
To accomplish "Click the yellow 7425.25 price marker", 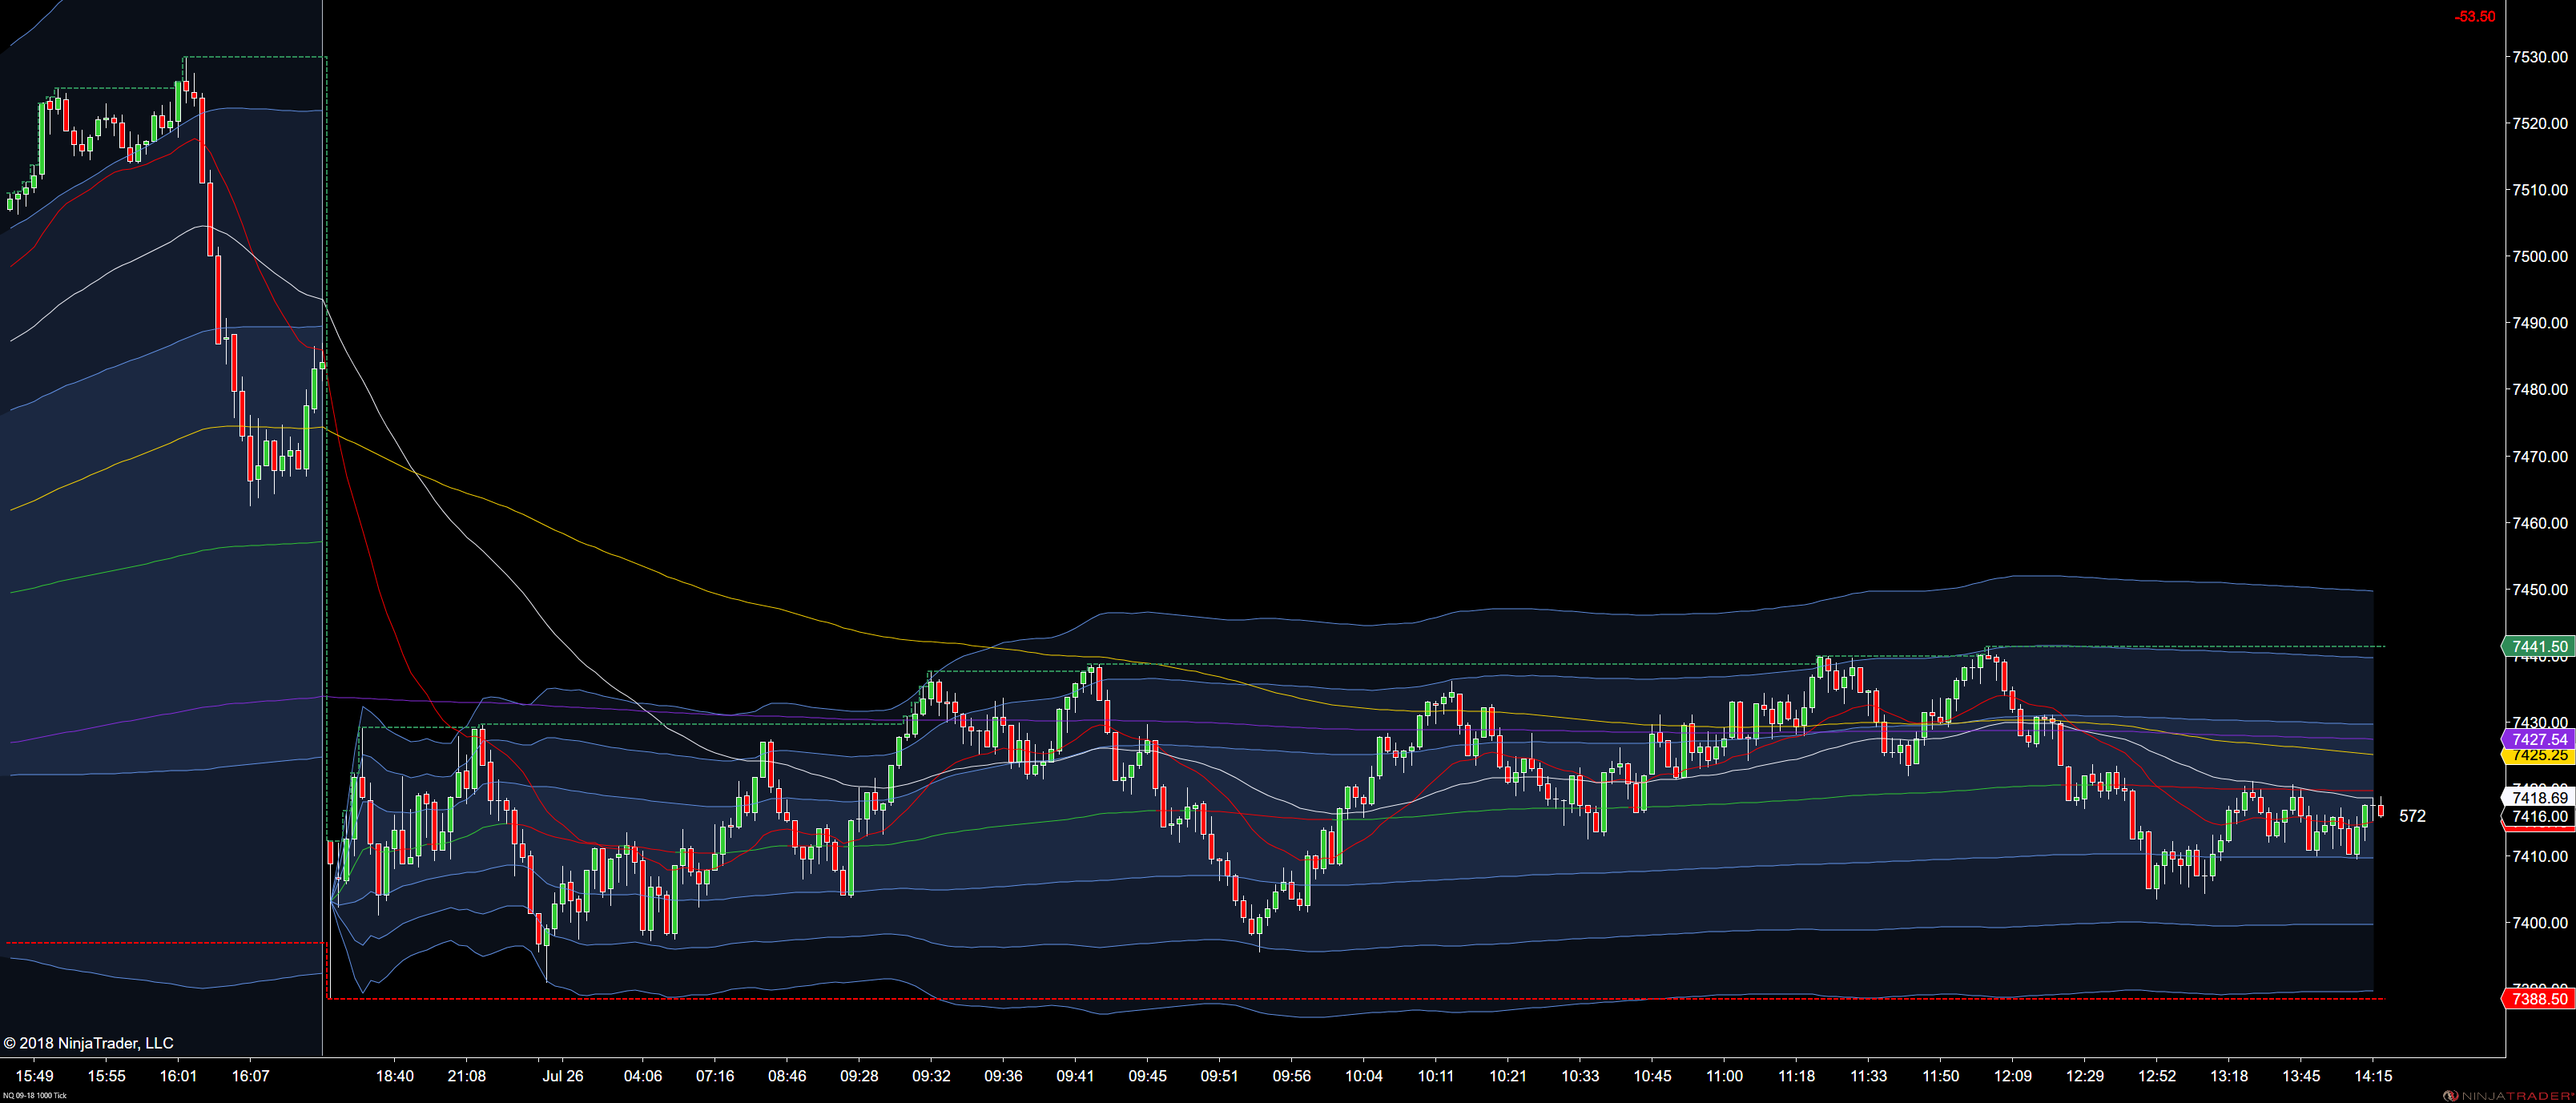I will pyautogui.click(x=2539, y=756).
